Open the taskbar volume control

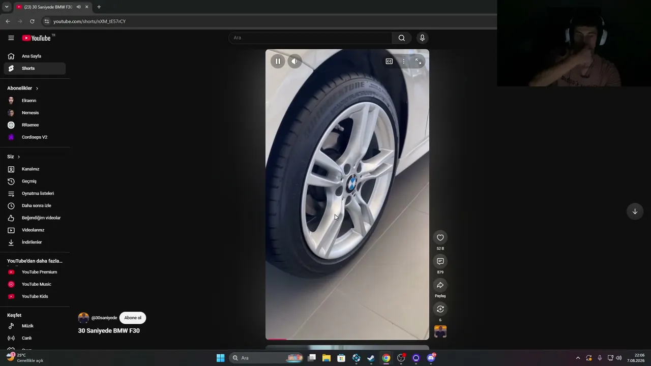(x=619, y=358)
